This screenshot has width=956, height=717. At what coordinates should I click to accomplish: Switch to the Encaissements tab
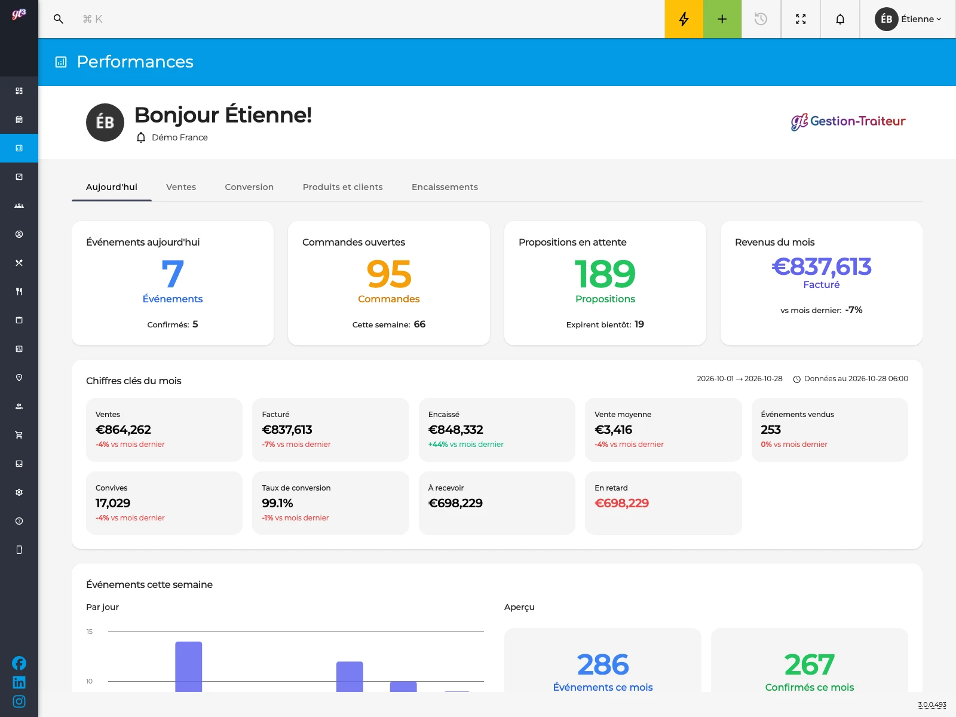(x=445, y=187)
